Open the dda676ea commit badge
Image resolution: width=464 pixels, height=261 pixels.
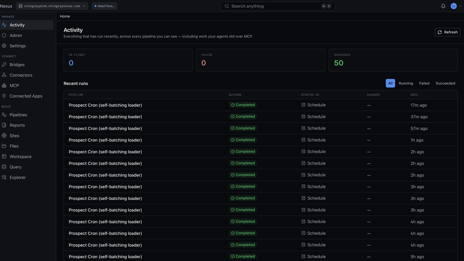(104, 6)
